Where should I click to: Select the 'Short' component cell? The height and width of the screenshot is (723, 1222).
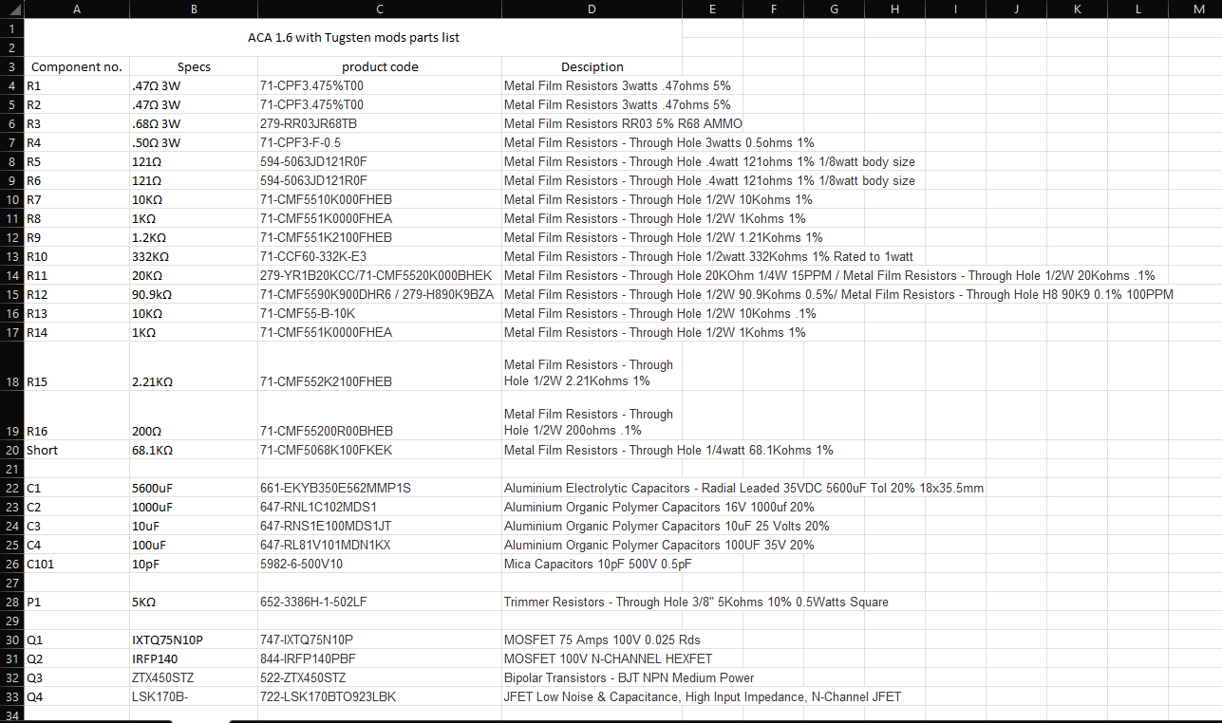coord(76,450)
